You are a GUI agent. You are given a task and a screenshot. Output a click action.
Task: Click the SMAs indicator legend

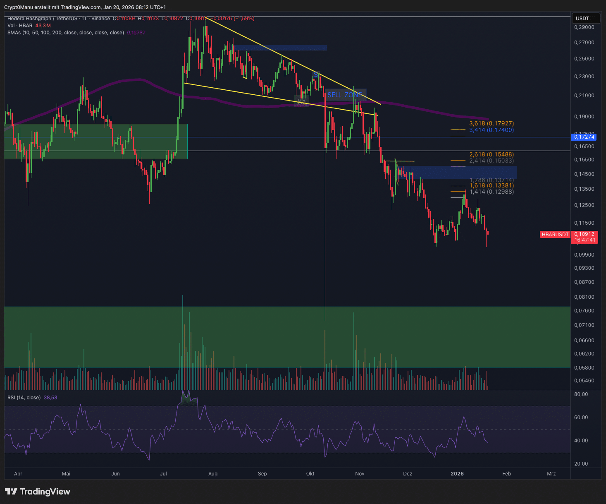tap(65, 33)
